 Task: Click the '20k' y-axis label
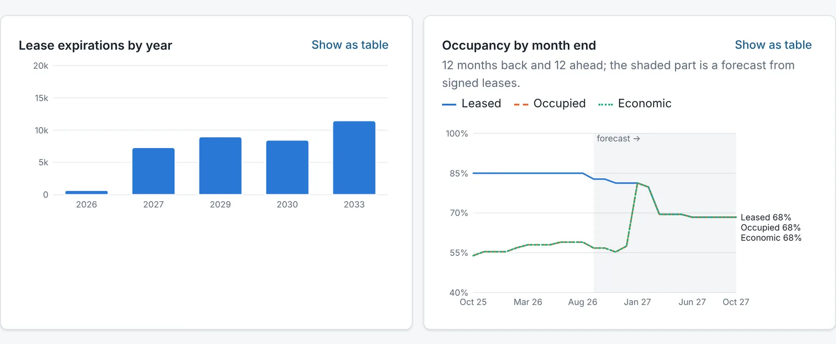(41, 66)
